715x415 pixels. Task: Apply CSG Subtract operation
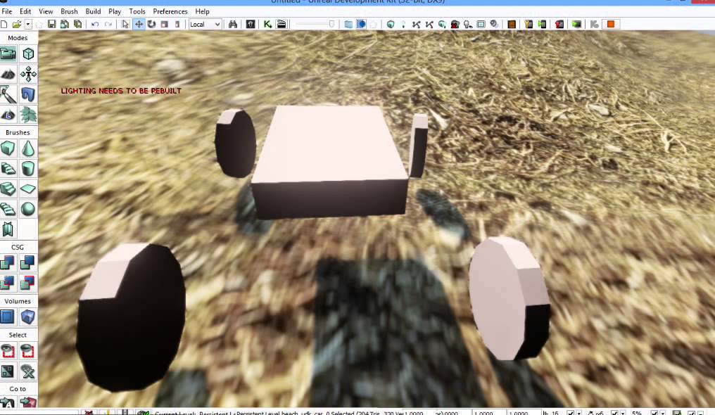(28, 263)
